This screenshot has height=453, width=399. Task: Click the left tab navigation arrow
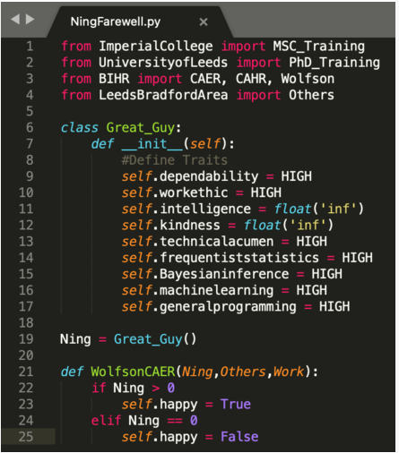[15, 20]
